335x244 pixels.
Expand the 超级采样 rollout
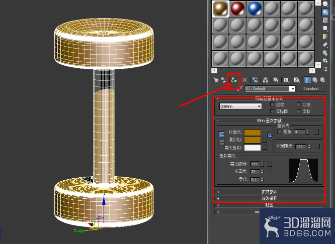[x=269, y=198]
